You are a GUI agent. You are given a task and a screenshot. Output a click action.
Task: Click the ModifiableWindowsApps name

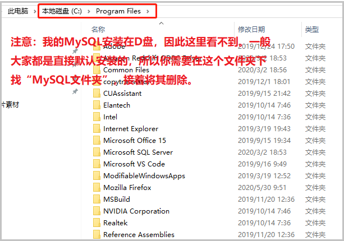(144, 176)
